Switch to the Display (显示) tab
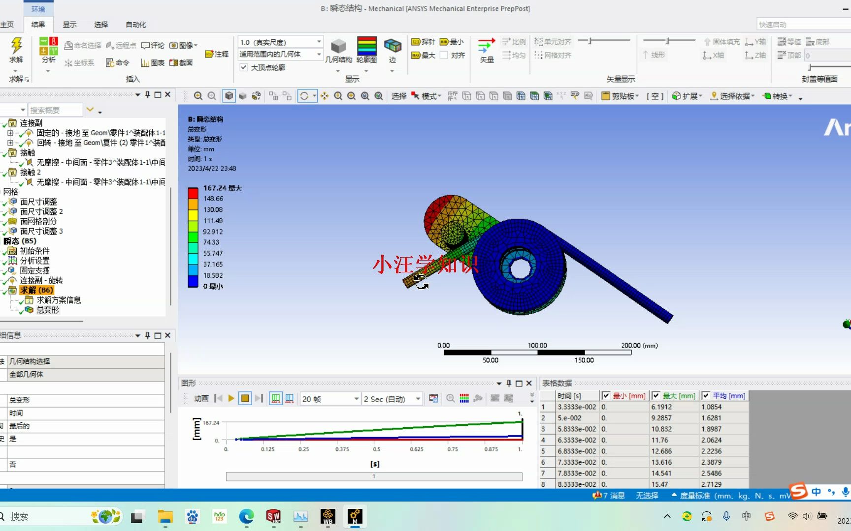The image size is (851, 531). coord(69,25)
